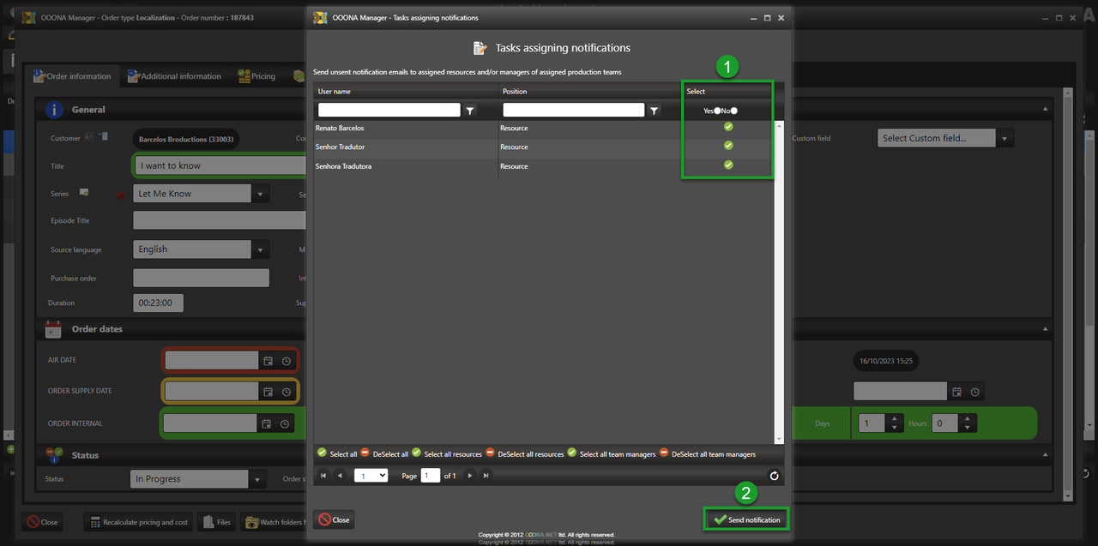The height and width of the screenshot is (546, 1098).
Task: Switch to the Additional information tab
Action: coord(174,76)
